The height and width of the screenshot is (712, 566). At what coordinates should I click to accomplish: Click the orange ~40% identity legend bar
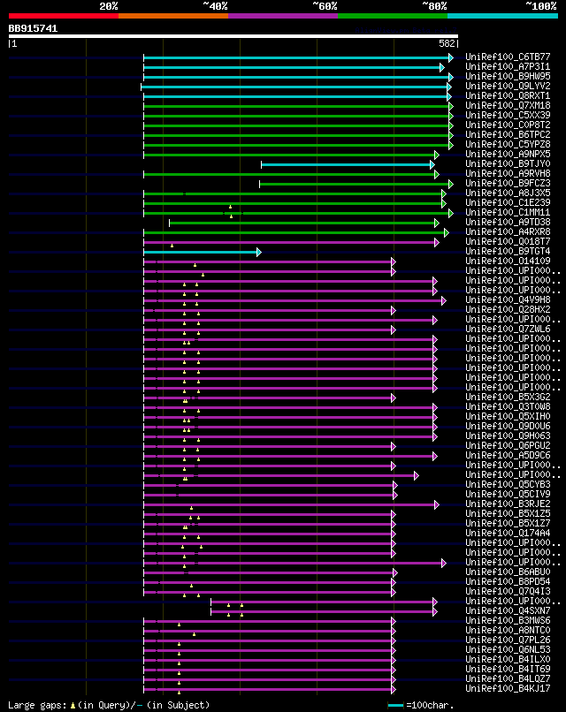pos(173,16)
